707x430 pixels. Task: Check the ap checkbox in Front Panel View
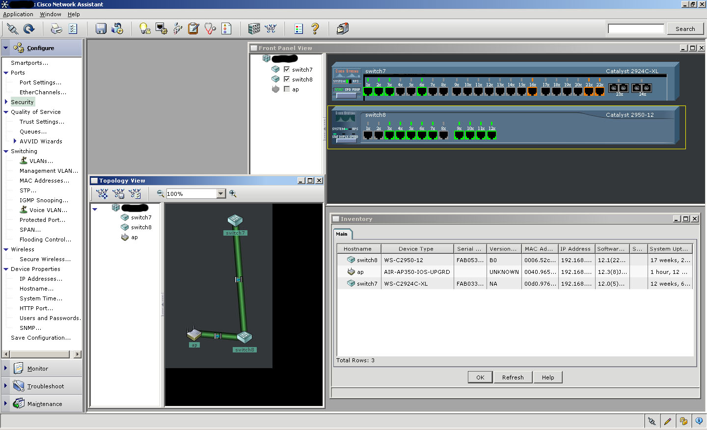tap(287, 89)
